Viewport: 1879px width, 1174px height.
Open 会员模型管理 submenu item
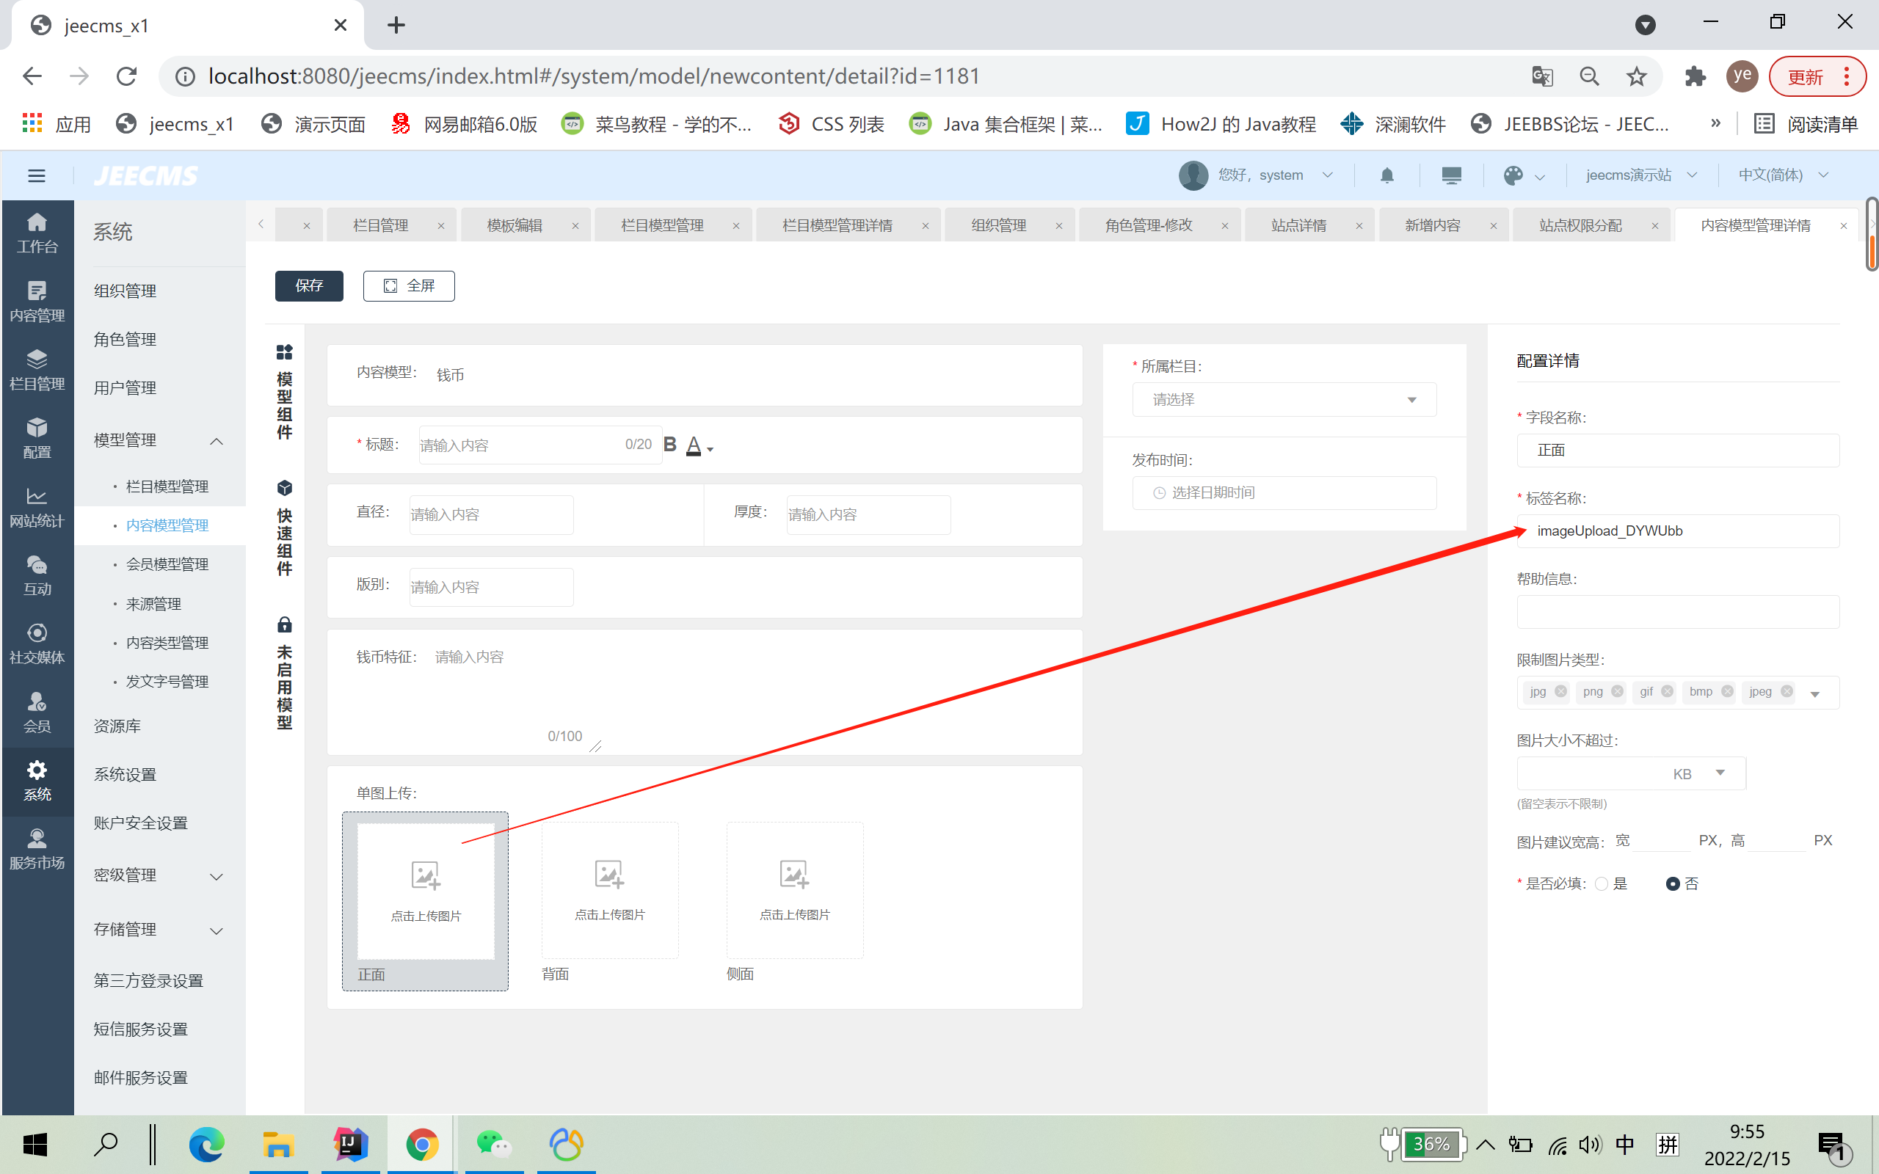[x=167, y=564]
